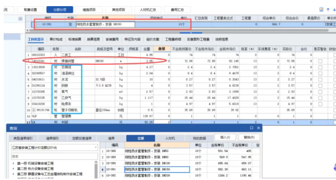This screenshot has height=180, width=336.
Task: Click the move-up arrow icon at top right
Action: 328,9
